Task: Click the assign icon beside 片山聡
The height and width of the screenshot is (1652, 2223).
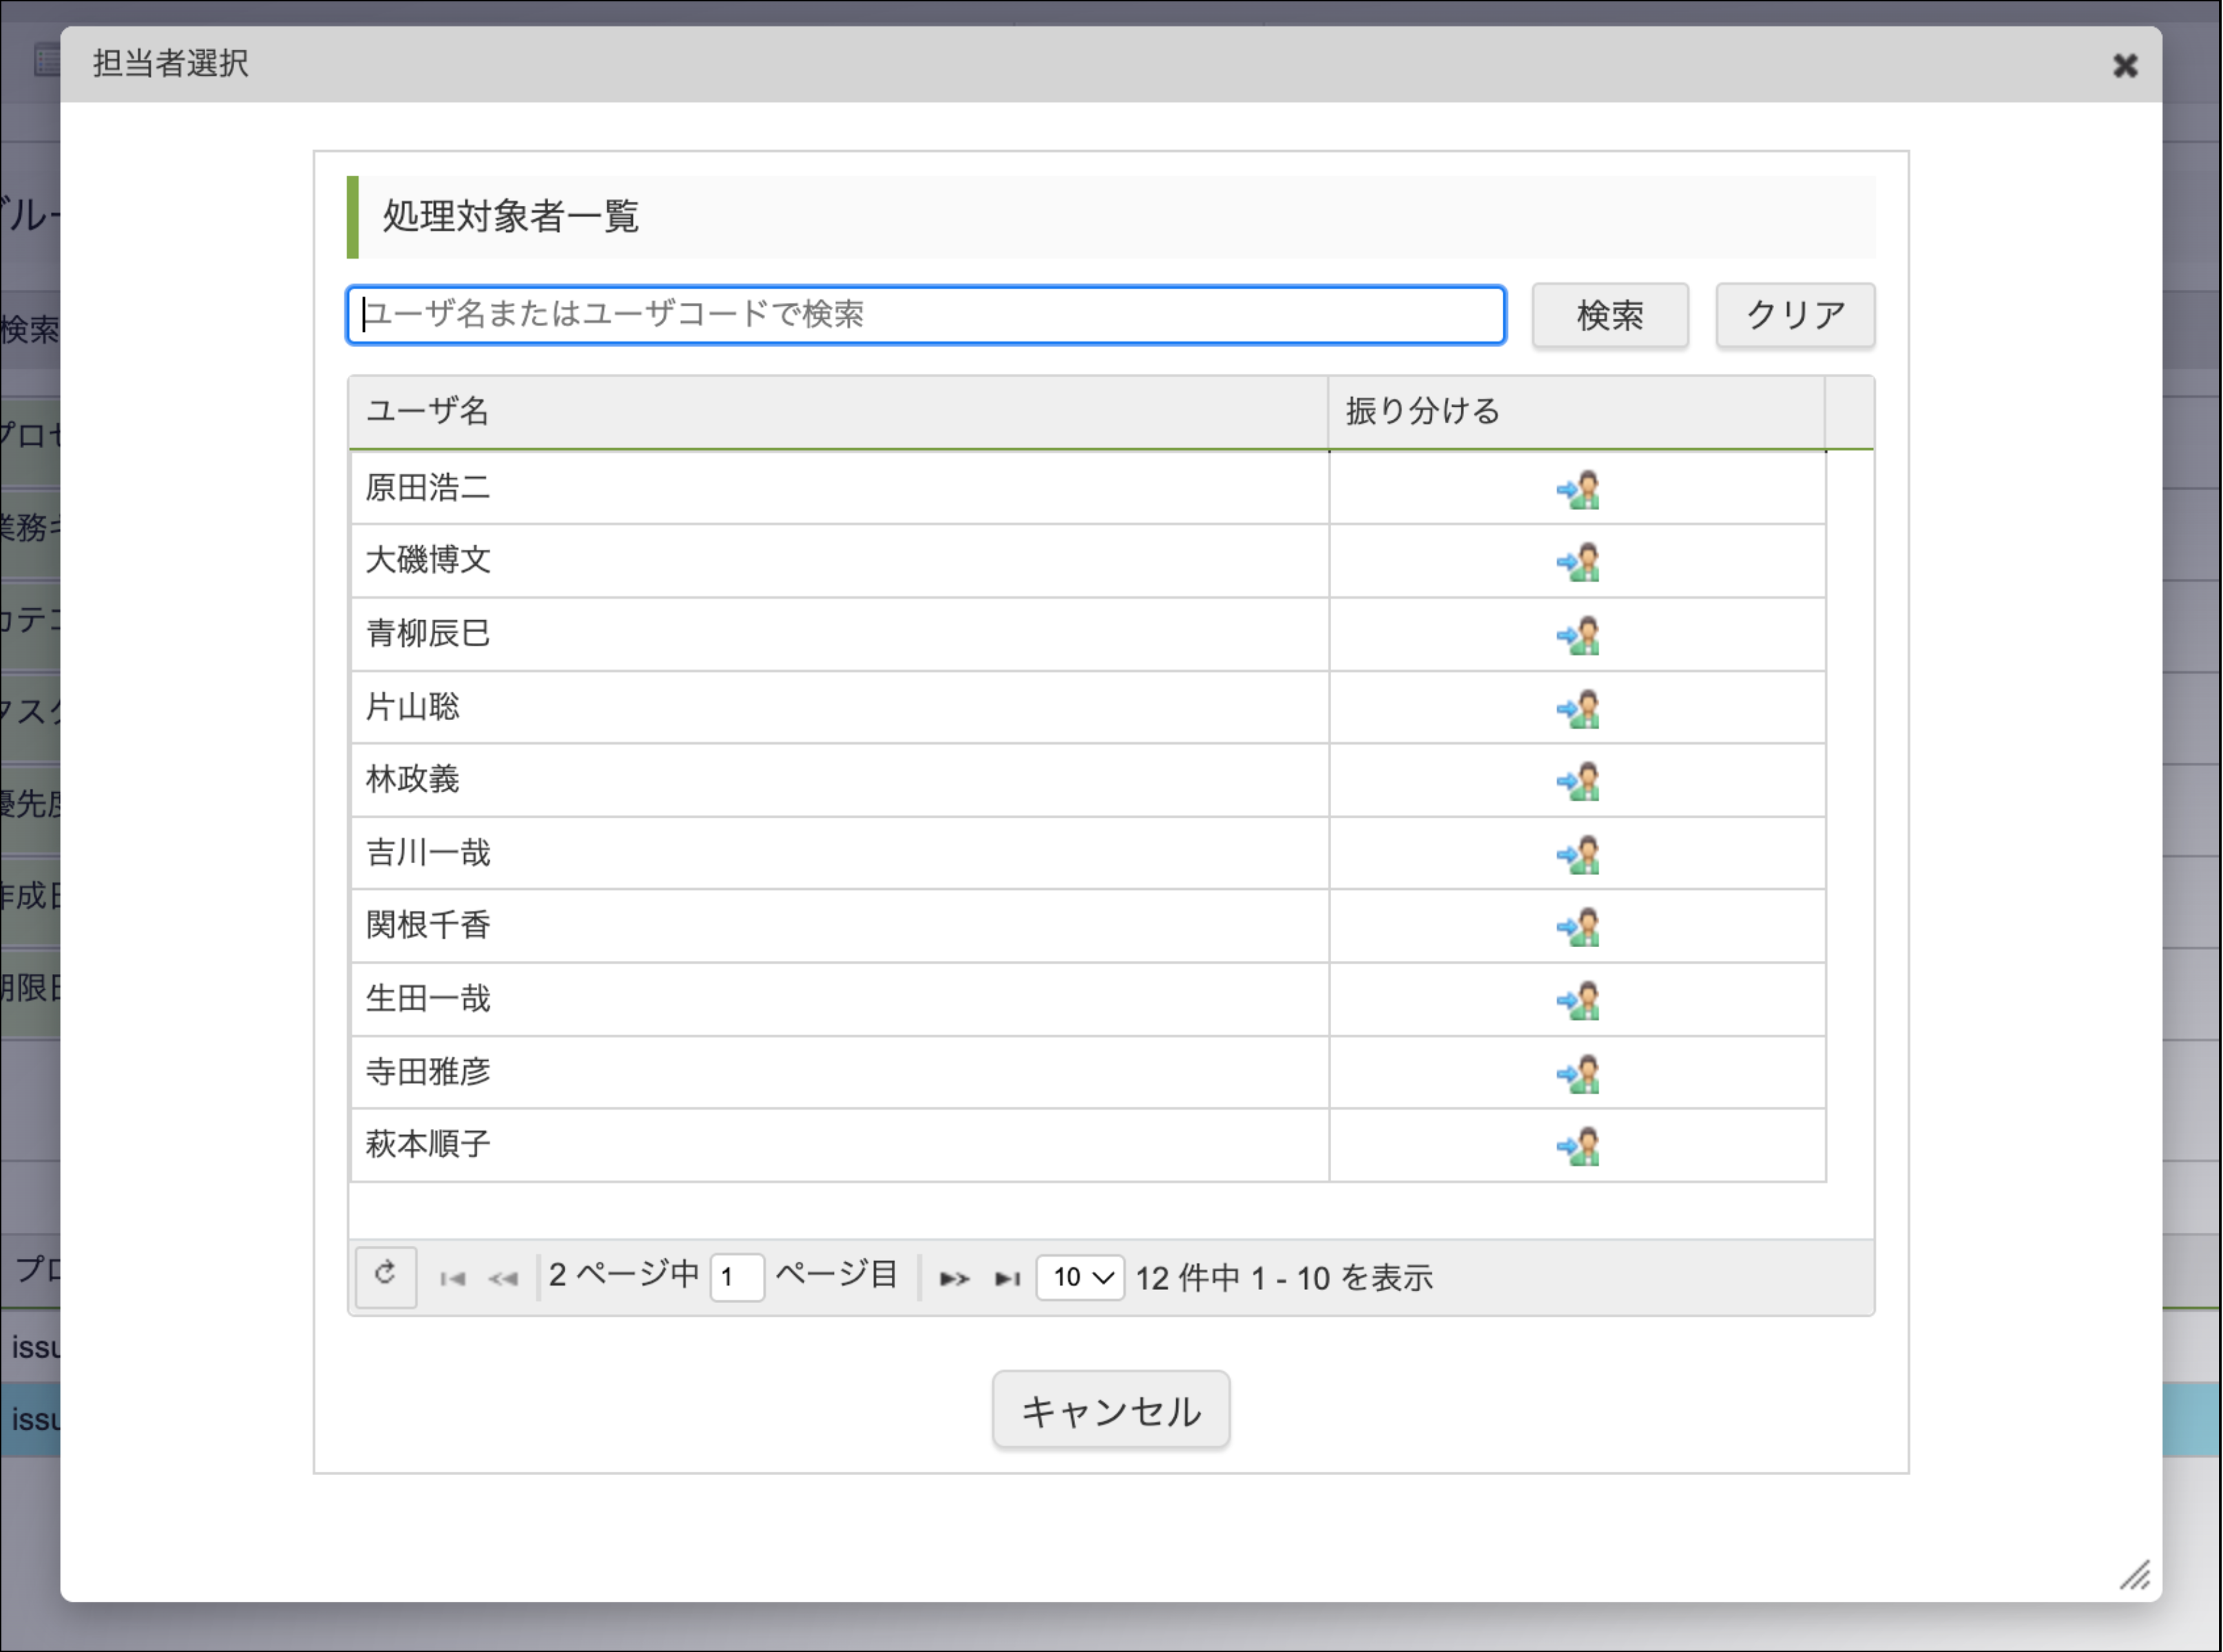Action: click(1578, 709)
